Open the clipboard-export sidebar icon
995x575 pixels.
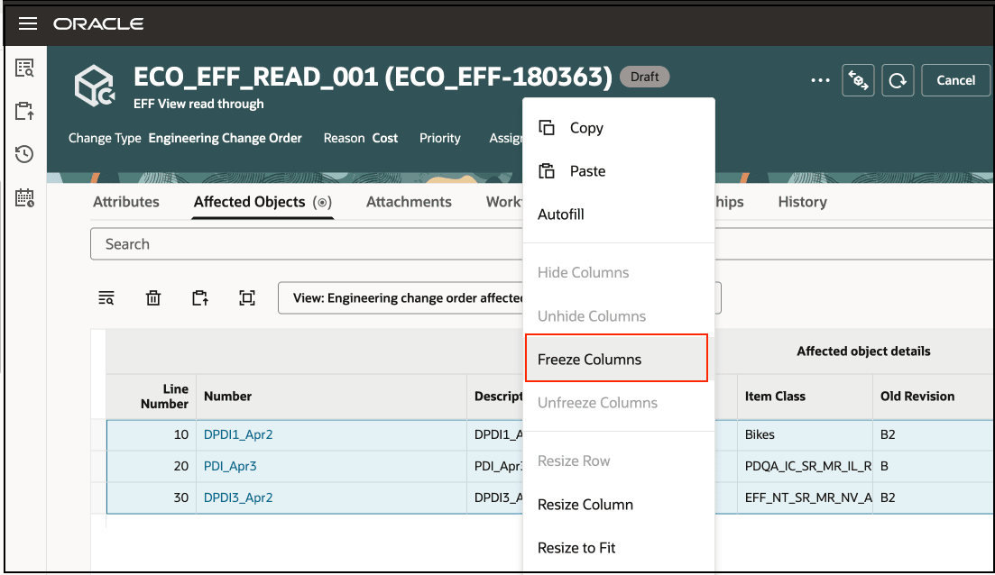[24, 111]
